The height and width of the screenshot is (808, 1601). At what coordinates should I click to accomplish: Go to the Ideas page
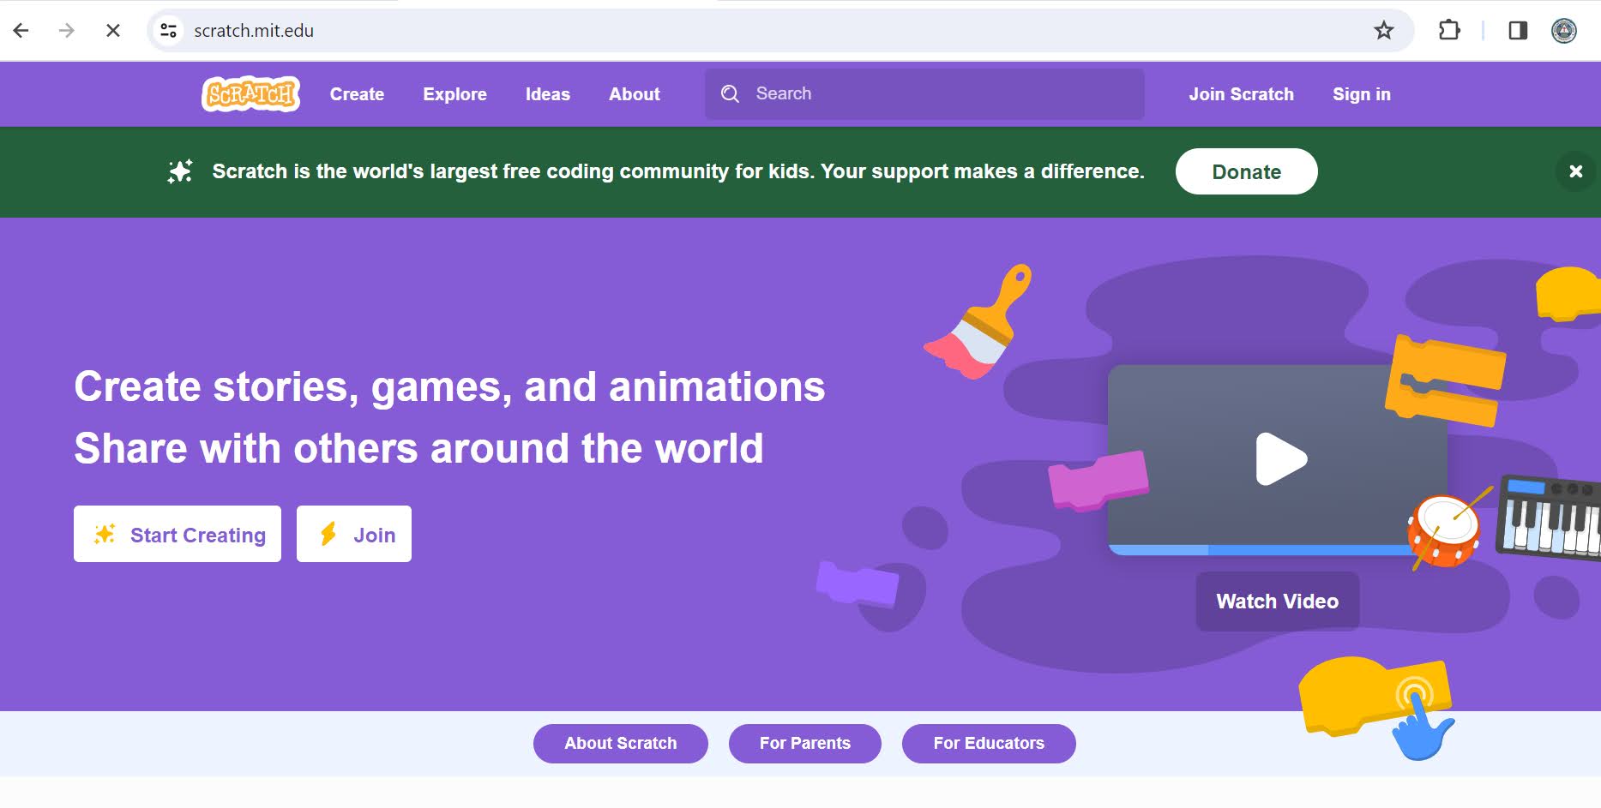(x=548, y=94)
